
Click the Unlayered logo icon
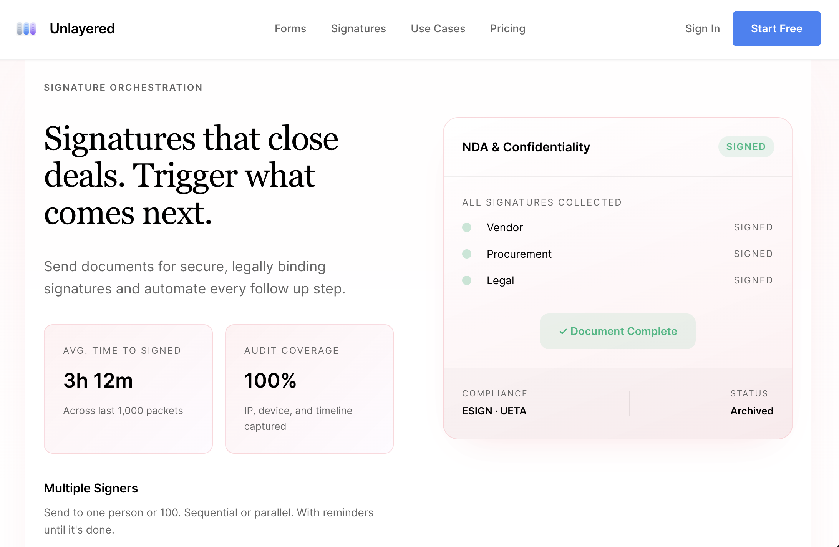click(26, 29)
